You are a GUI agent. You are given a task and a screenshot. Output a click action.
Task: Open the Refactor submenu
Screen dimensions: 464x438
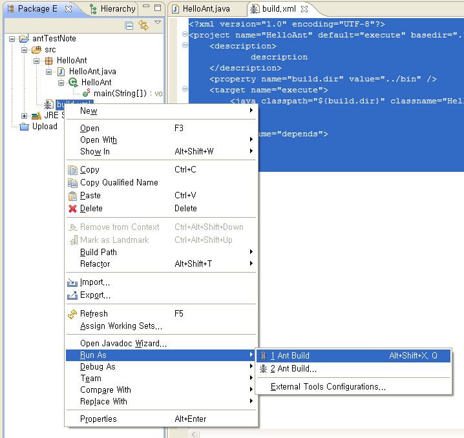tap(162, 264)
